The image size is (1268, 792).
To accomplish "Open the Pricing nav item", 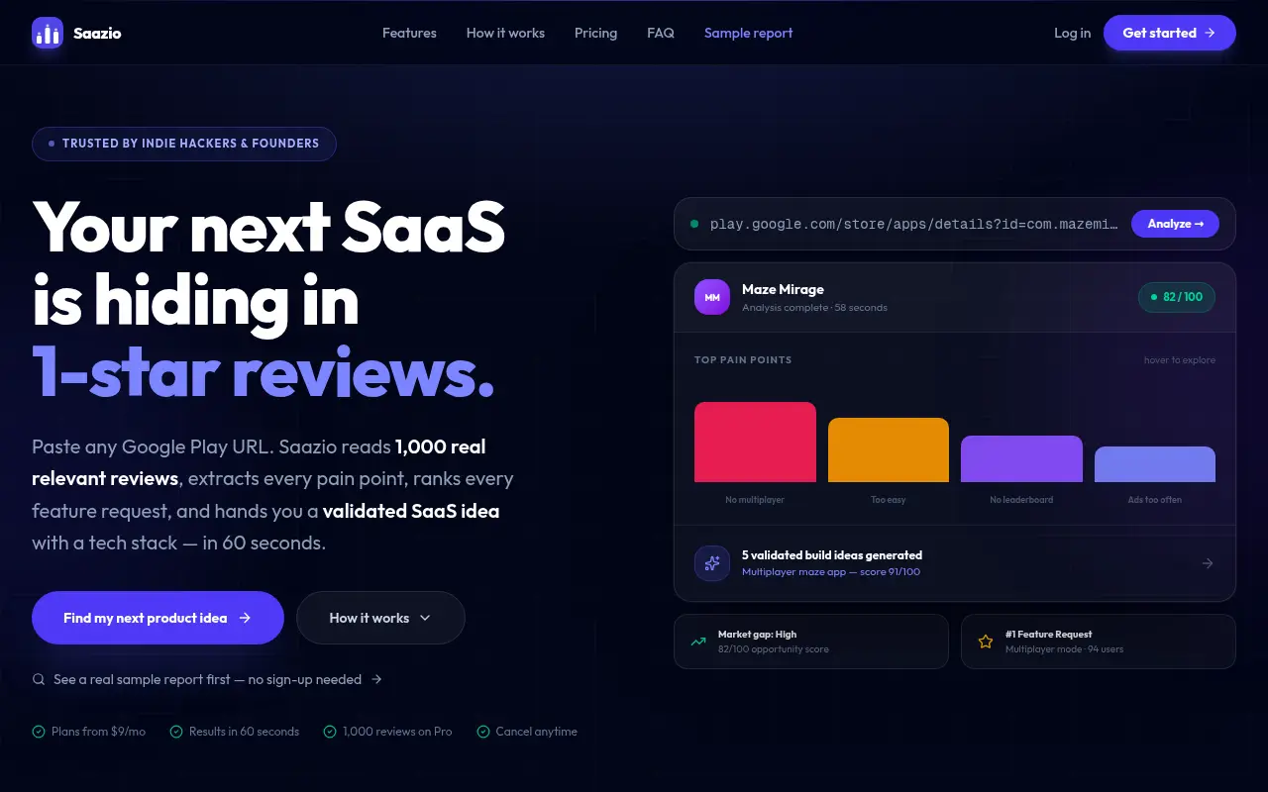I will click(x=595, y=33).
